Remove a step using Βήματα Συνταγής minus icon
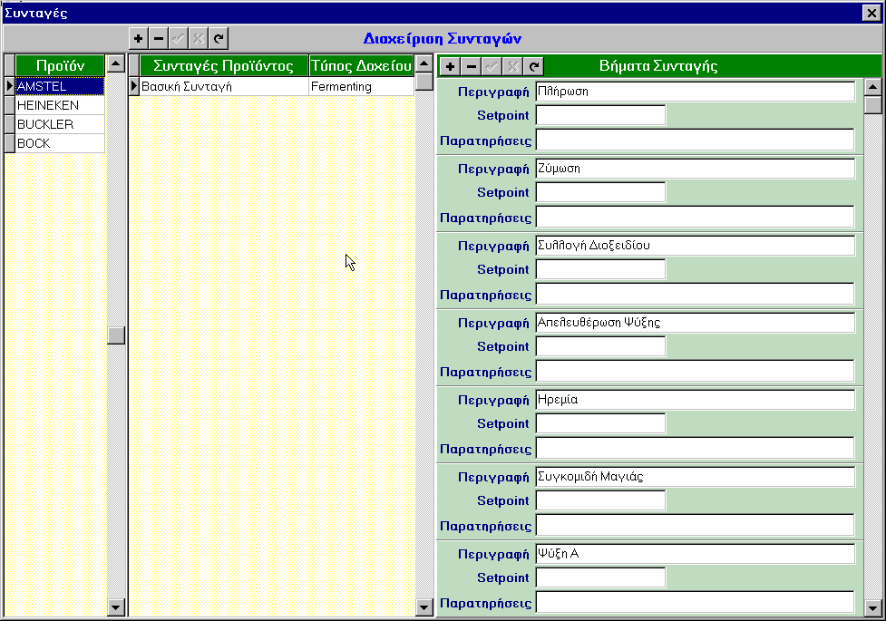Viewport: 886px width, 621px height. click(472, 66)
